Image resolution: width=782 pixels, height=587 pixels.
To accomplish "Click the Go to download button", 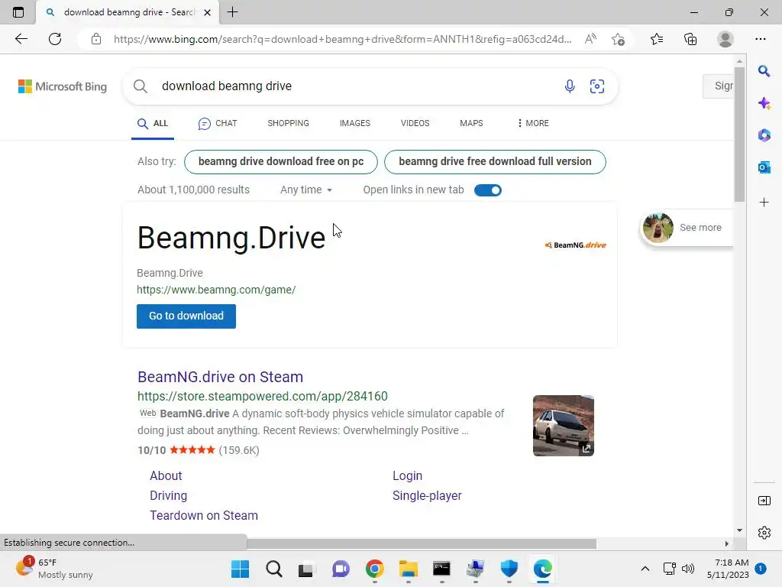I will coord(186,316).
